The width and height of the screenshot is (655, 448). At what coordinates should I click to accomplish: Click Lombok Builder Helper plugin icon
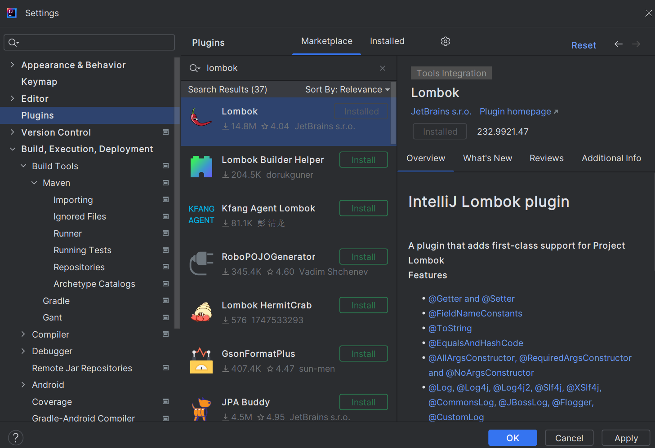201,167
